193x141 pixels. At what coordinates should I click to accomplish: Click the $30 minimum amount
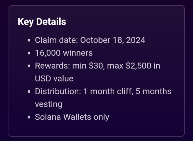[97, 66]
